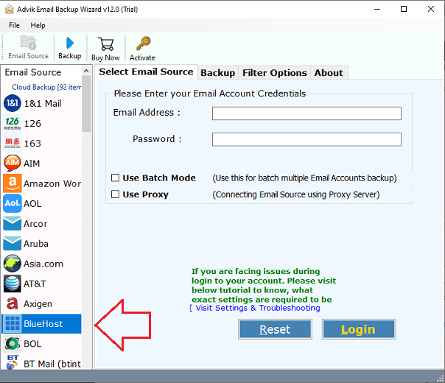This screenshot has height=383, width=445.
Task: Click the Password input field
Action: (306, 139)
